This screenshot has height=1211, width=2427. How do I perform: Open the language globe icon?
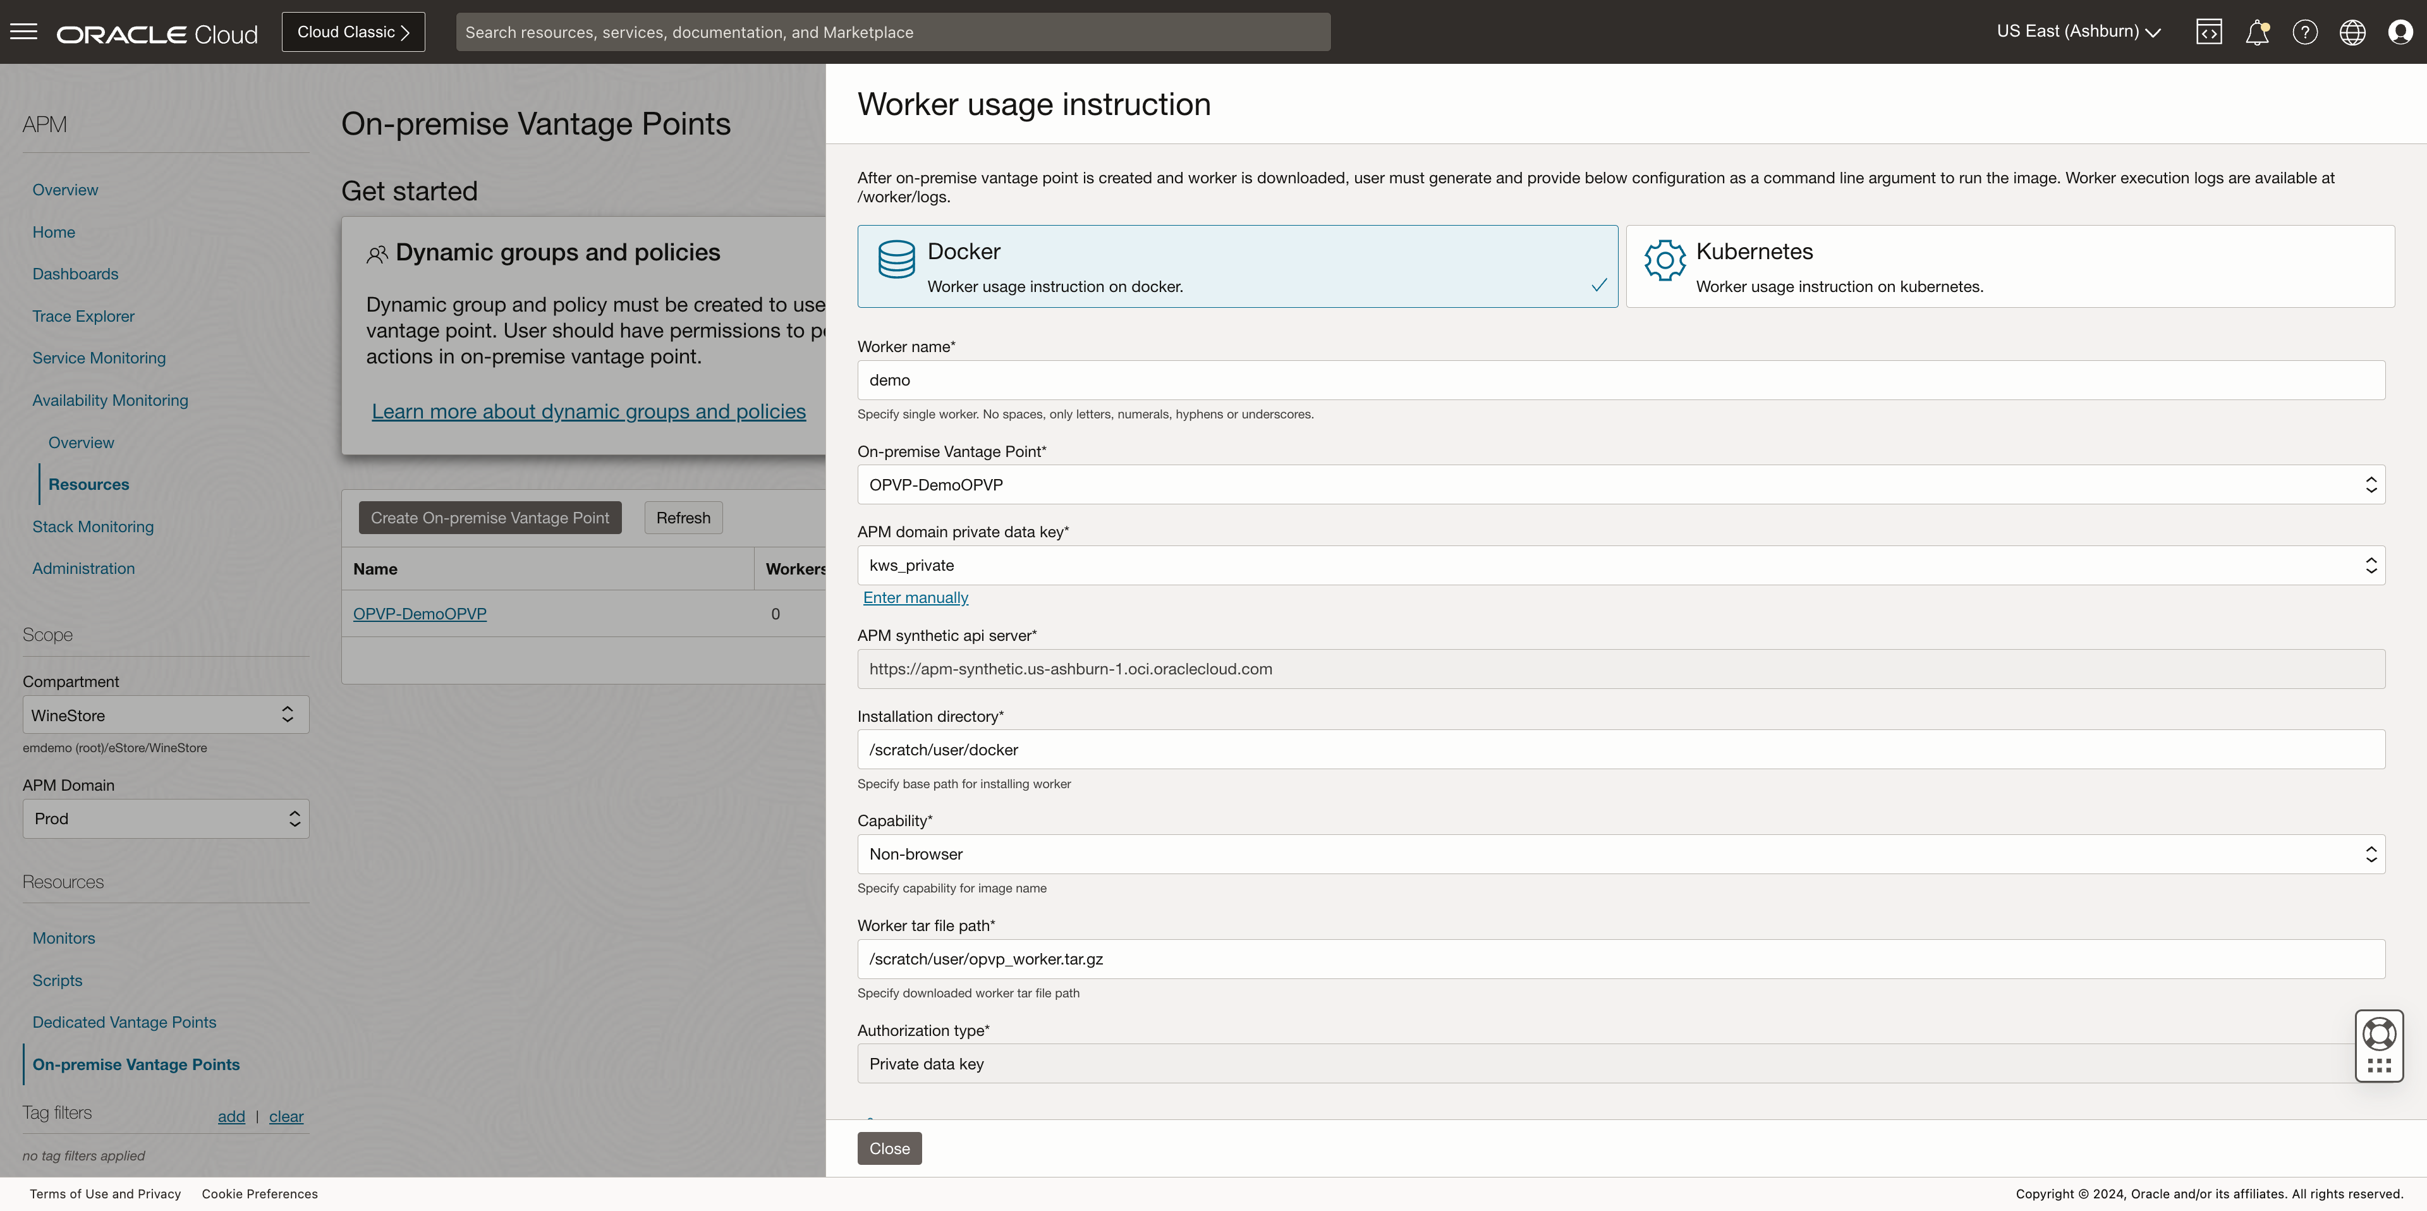pos(2352,32)
